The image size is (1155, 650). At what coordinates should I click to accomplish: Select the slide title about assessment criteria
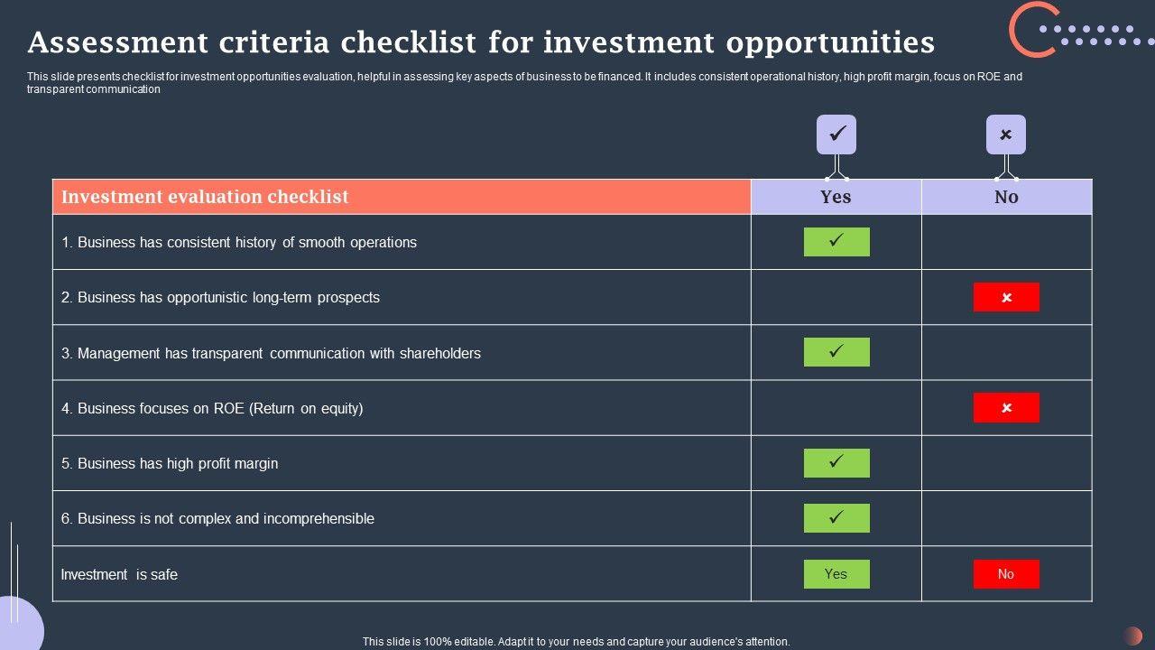[x=481, y=42]
